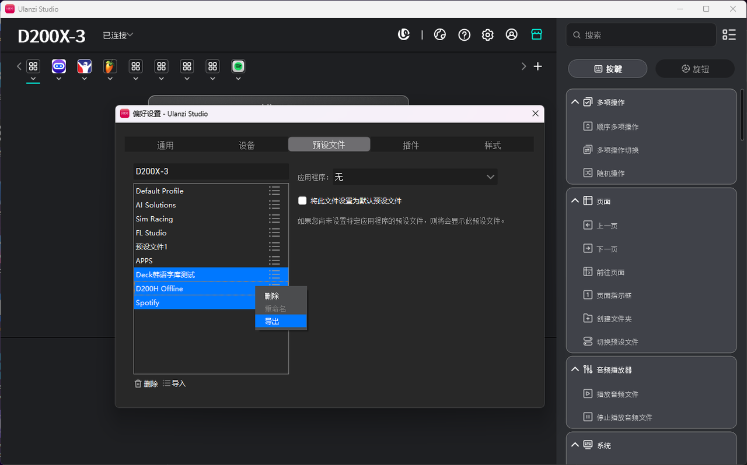Open the settings gear in top toolbar
Viewport: 747px width, 465px height.
pyautogui.click(x=487, y=35)
